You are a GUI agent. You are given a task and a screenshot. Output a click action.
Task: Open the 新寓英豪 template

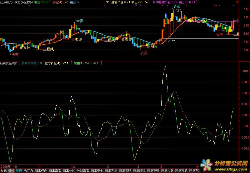click(153, 171)
